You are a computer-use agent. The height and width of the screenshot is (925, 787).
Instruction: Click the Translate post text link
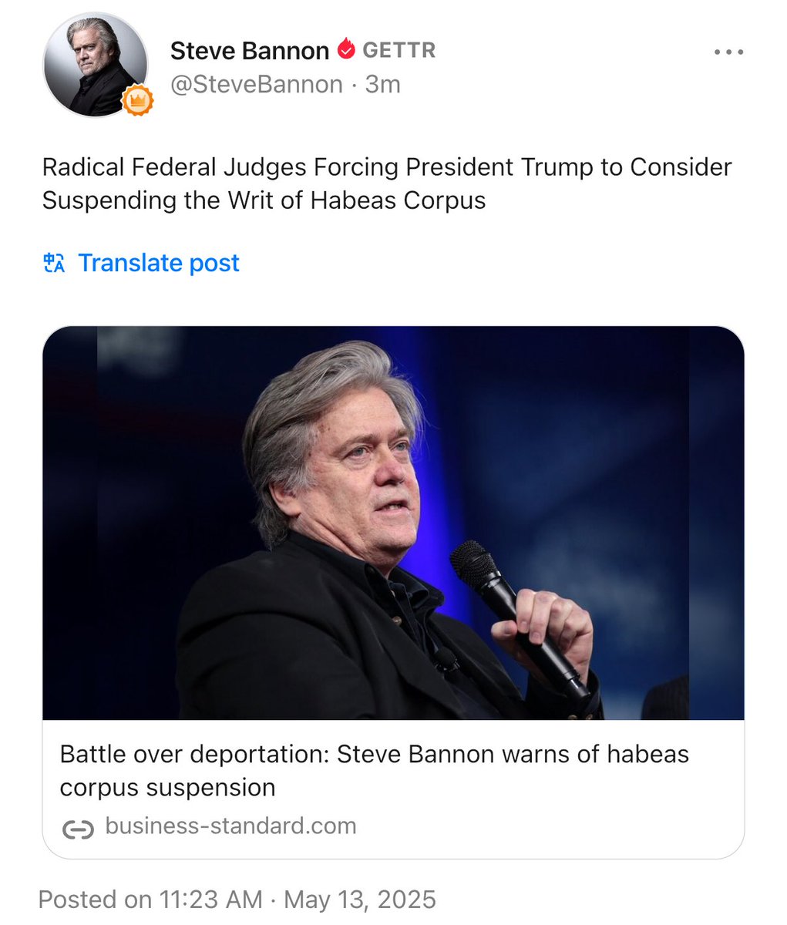pyautogui.click(x=158, y=263)
